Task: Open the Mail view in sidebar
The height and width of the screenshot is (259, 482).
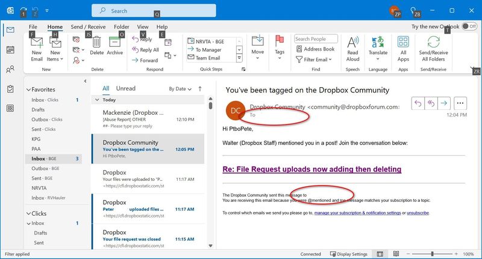Action: [10, 30]
